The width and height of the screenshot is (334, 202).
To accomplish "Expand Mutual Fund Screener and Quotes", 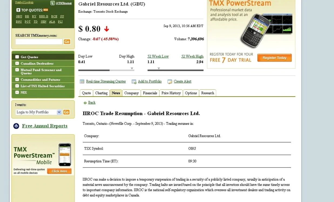I will 17,70.
